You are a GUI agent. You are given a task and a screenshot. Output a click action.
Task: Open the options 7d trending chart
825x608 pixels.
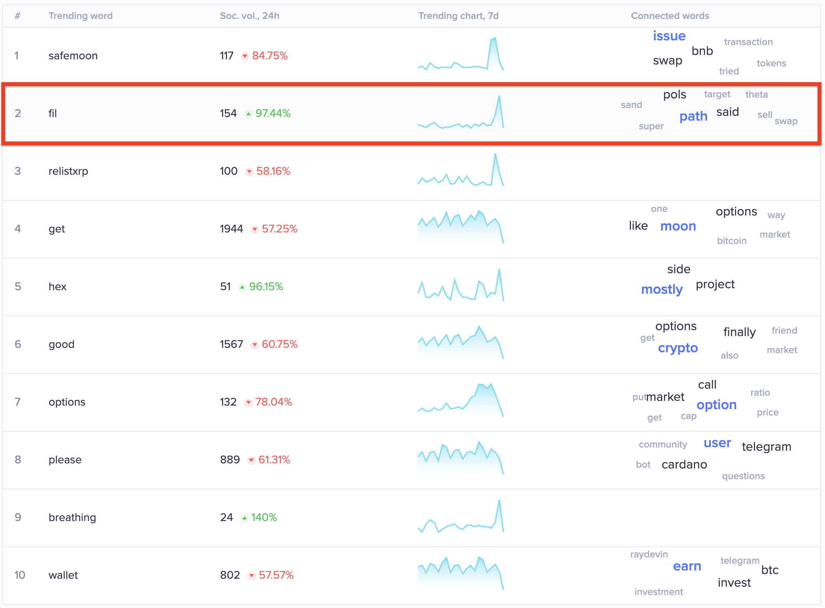point(461,400)
